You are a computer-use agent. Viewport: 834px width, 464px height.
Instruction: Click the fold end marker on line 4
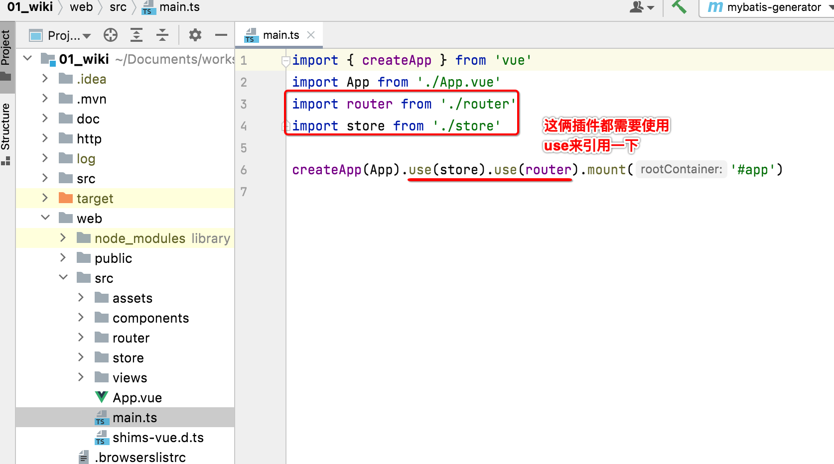click(286, 126)
